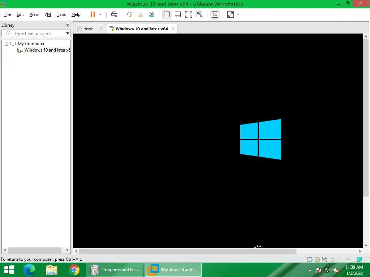Take a snapshot of the virtual machine
This screenshot has width=370, height=277.
pyautogui.click(x=130, y=14)
